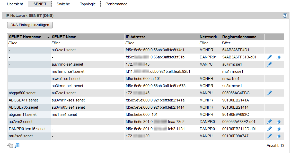Screen dimensions: 291x155
Task: Sort table by IP-Adresse column header
Action: [135, 37]
